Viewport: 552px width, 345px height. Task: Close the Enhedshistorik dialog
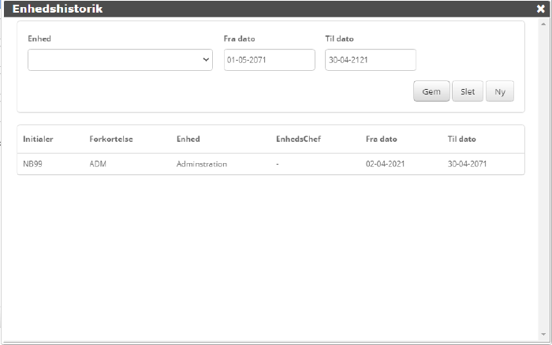click(540, 9)
